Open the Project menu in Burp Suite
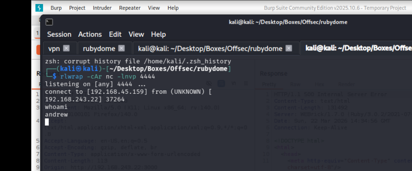412x171 pixels. 77,8
